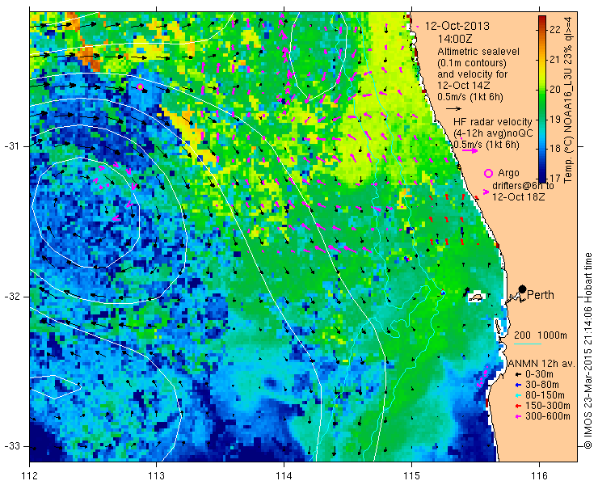This screenshot has height=485, width=598.
Task: Click the 114 longitude axis label
Action: (284, 476)
